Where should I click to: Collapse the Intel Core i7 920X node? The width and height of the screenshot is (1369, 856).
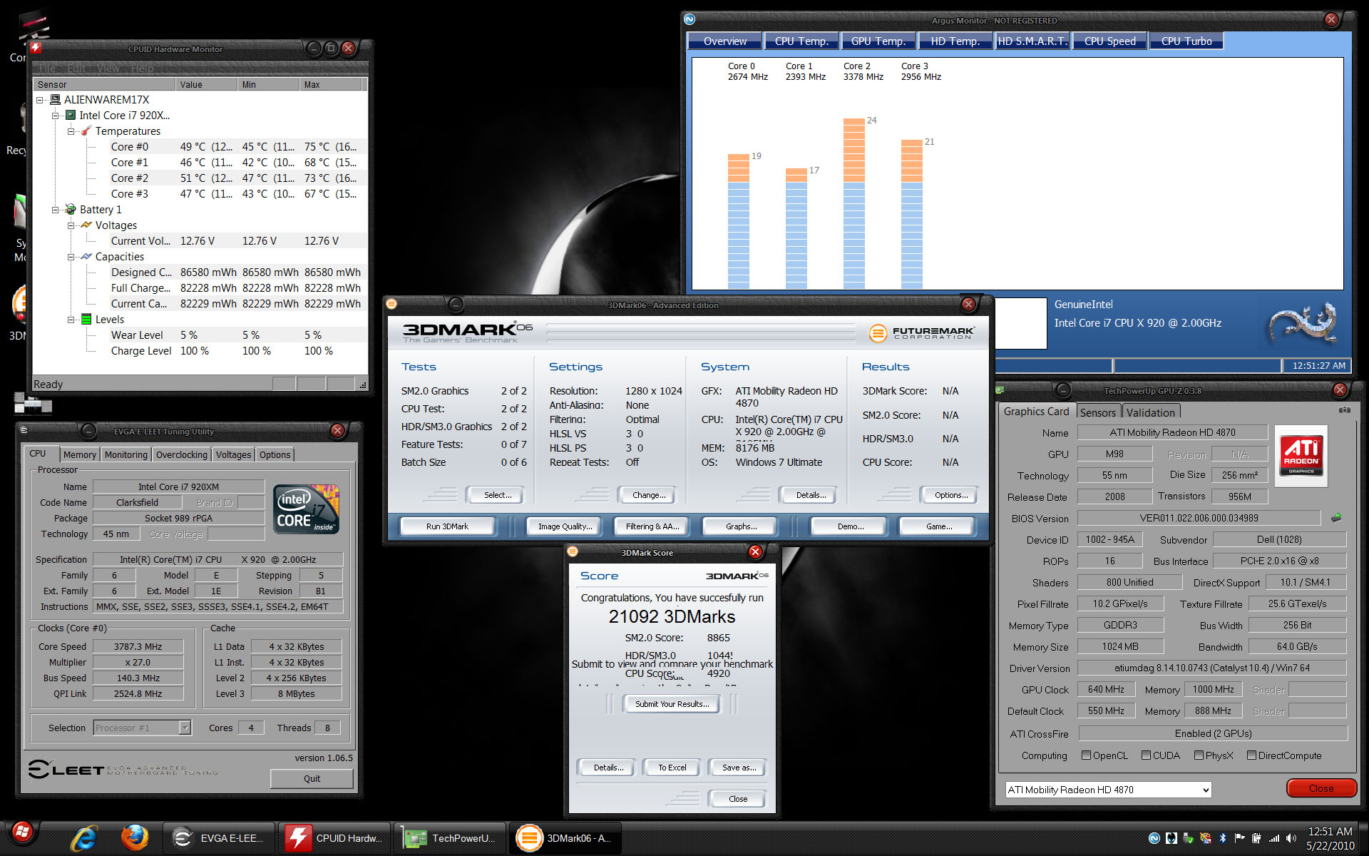tap(56, 116)
